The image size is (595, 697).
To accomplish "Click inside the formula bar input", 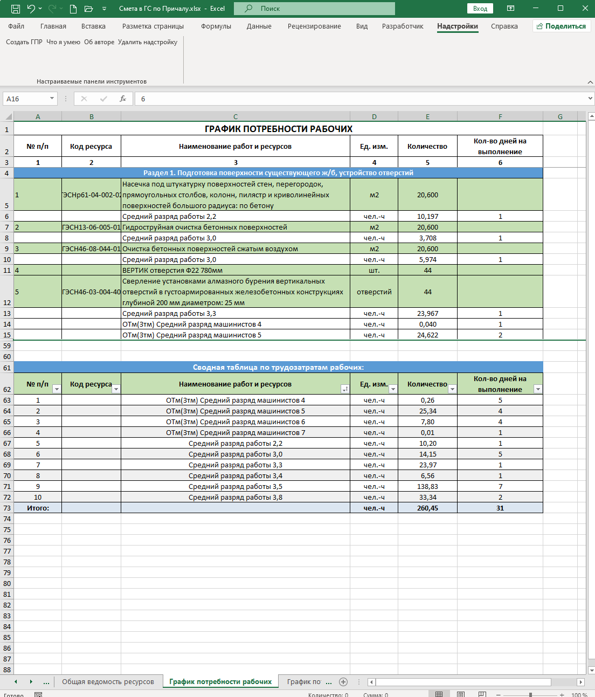I will click(x=361, y=99).
